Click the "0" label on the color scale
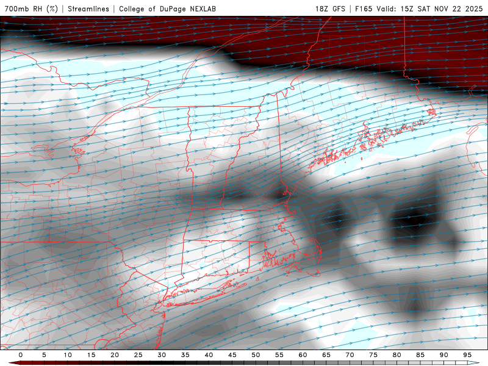This screenshot has height=366, width=488. click(21, 355)
